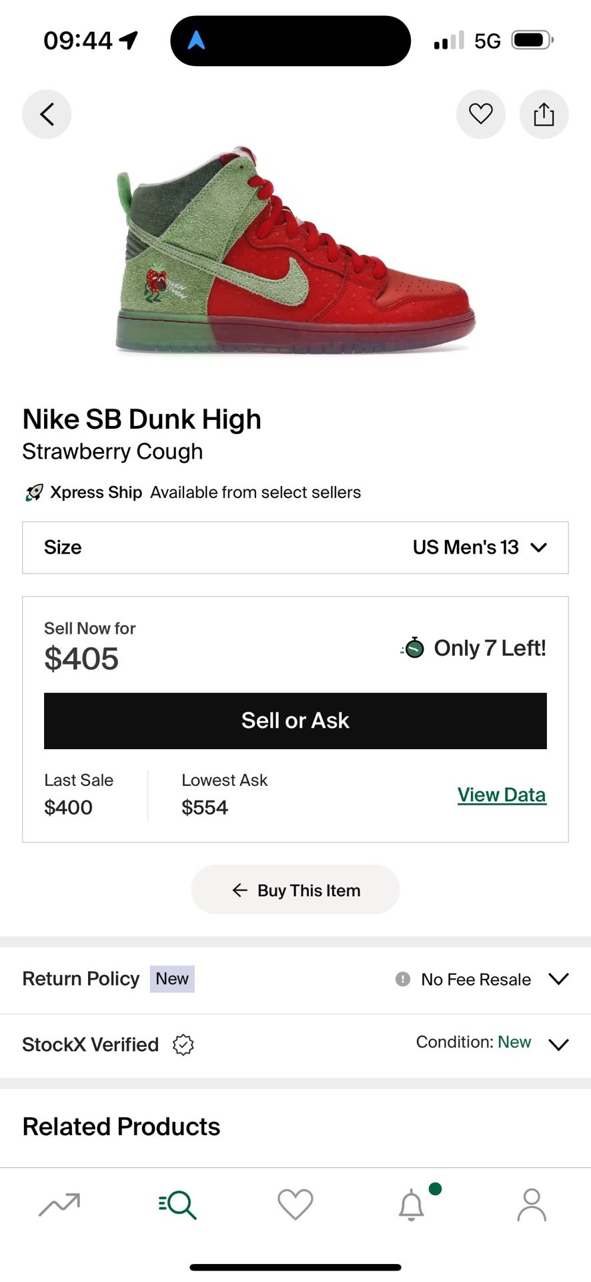591x1282 pixels.
Task: Tap the back arrow button
Action: [x=47, y=114]
